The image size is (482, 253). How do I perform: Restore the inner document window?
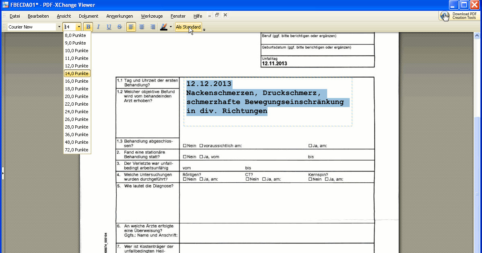click(x=217, y=15)
